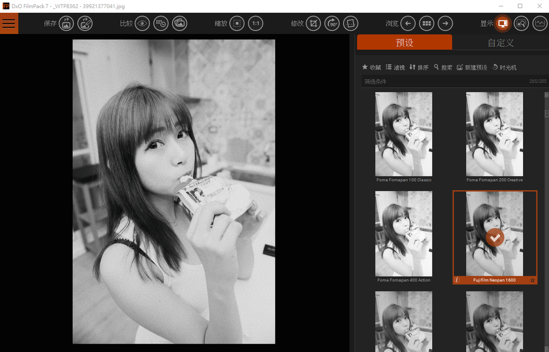549x352 pixels.
Task: Set zoom to 1:1
Action: (x=256, y=23)
